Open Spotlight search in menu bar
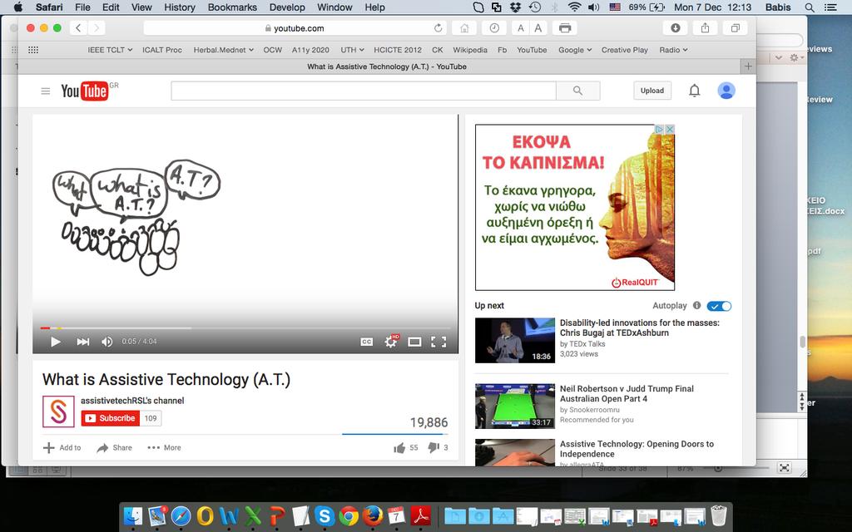Image resolution: width=852 pixels, height=532 pixels. pos(810,7)
